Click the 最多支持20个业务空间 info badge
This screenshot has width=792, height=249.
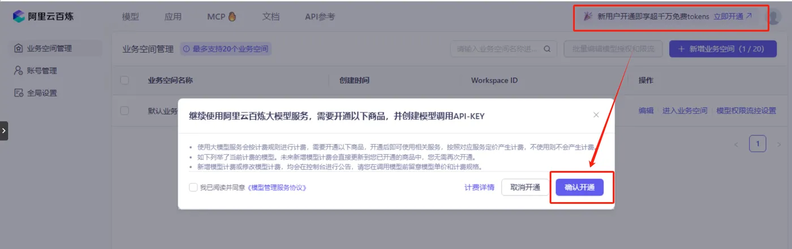(x=226, y=49)
